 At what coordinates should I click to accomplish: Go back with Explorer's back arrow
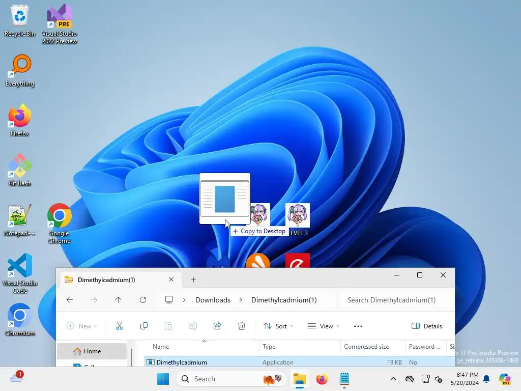(x=69, y=300)
